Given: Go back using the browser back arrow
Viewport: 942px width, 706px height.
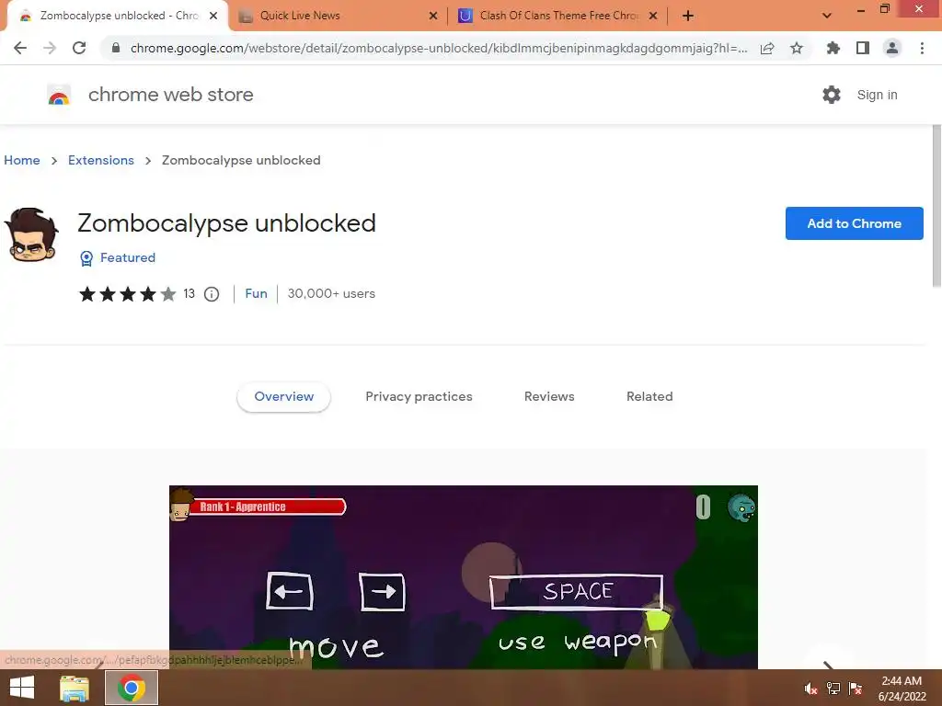Looking at the screenshot, I should pyautogui.click(x=20, y=48).
